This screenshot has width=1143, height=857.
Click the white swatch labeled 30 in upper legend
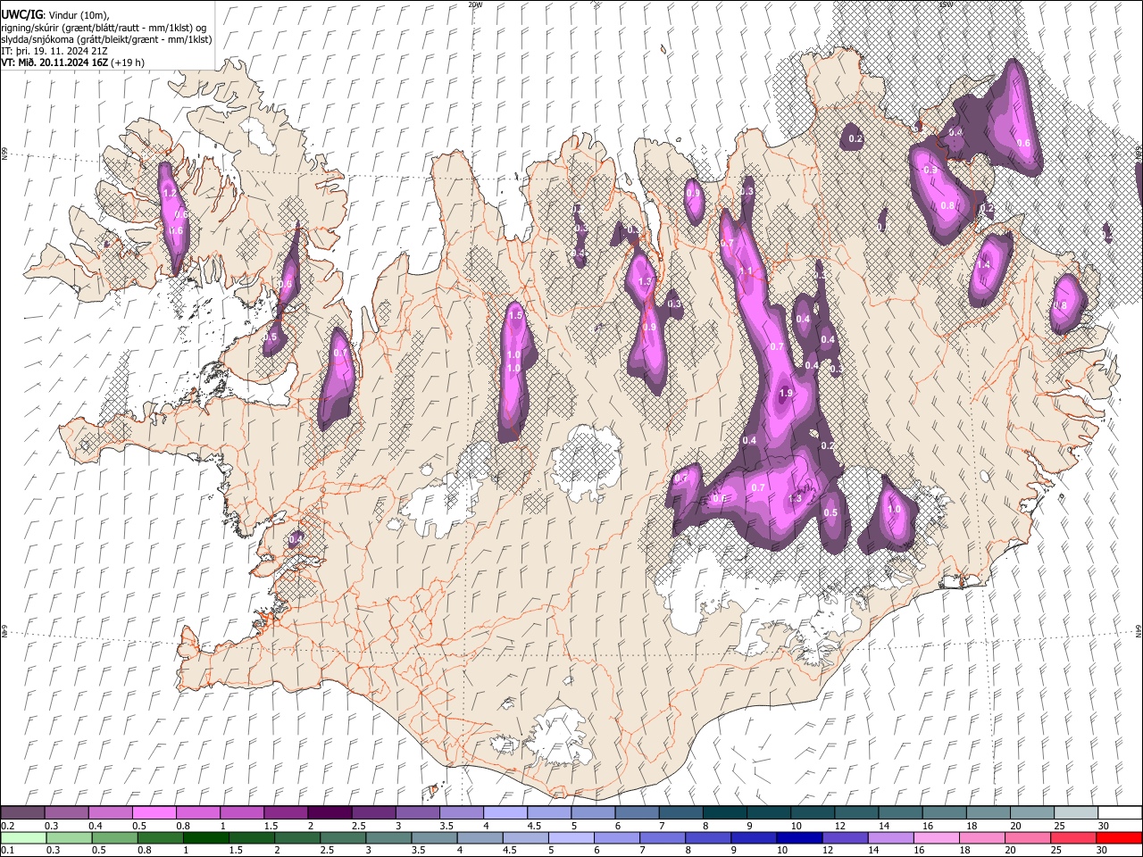1120,812
